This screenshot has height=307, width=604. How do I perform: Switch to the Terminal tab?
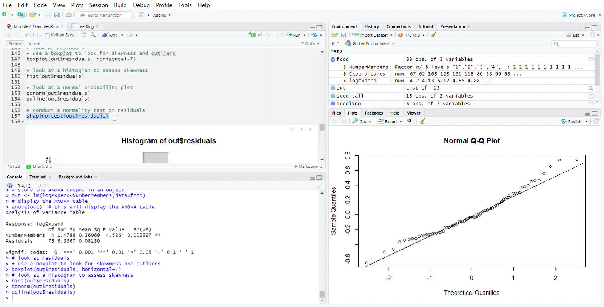pyautogui.click(x=38, y=177)
